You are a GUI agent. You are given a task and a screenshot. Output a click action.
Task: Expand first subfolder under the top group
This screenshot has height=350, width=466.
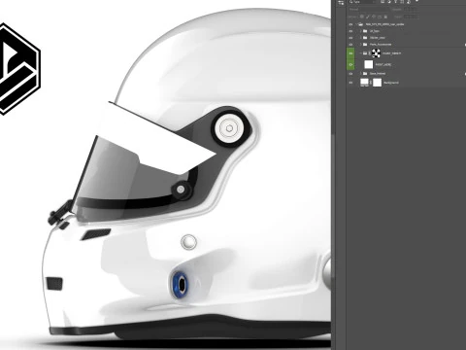(360, 31)
